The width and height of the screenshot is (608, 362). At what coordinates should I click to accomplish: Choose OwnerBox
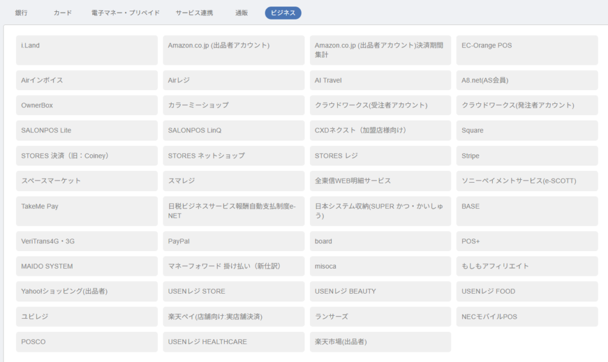point(87,105)
